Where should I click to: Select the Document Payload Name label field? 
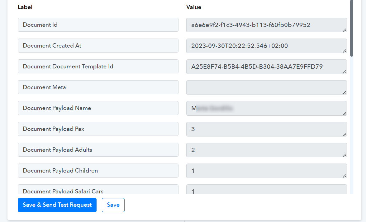[x=98, y=108]
